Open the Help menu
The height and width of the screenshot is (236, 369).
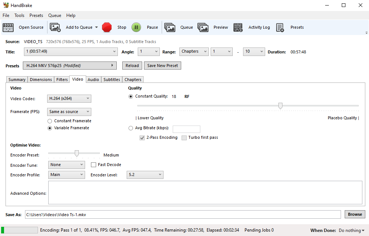pyautogui.click(x=71, y=15)
